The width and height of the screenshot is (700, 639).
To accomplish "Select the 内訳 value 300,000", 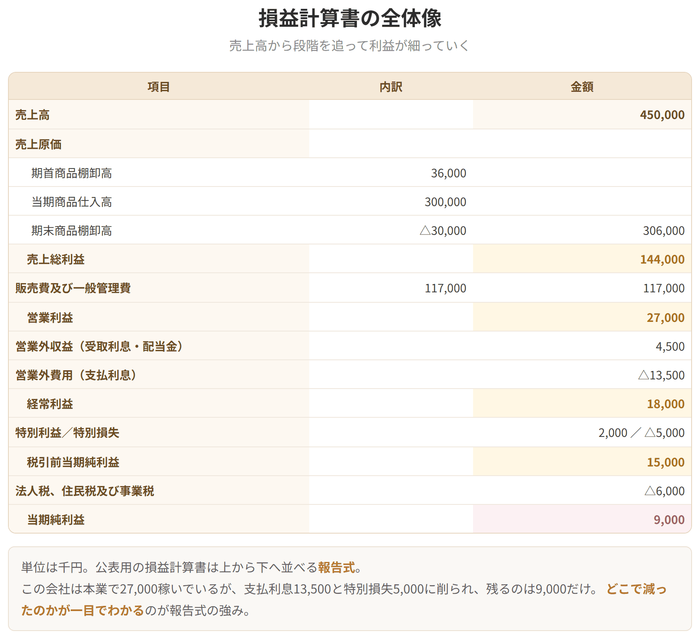I will 445,202.
